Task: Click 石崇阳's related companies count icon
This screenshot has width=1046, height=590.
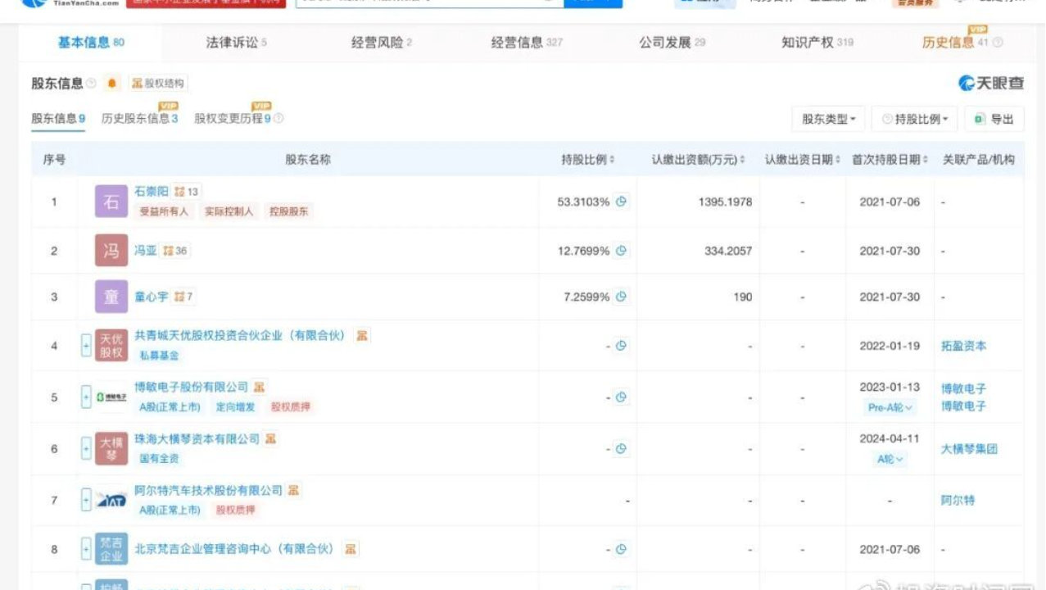Action: point(187,192)
